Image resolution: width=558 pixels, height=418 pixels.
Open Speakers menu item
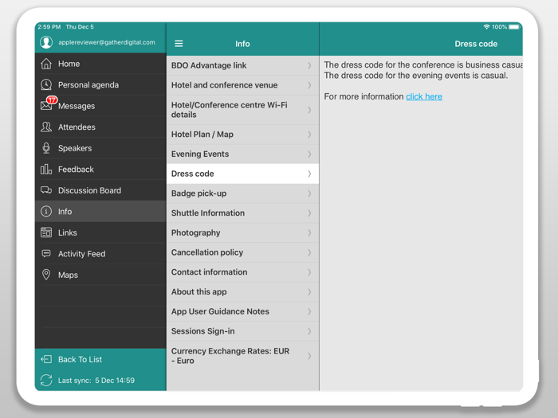tap(100, 148)
